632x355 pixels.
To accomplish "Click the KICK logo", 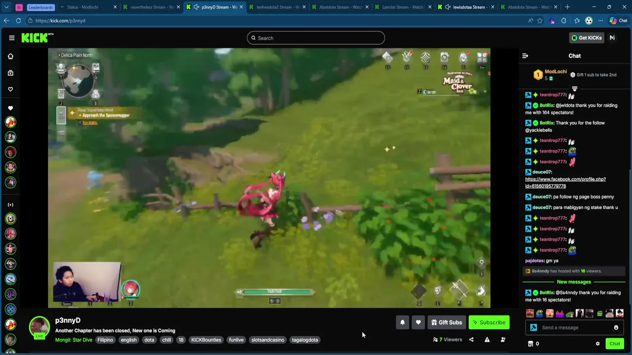I will (37, 38).
